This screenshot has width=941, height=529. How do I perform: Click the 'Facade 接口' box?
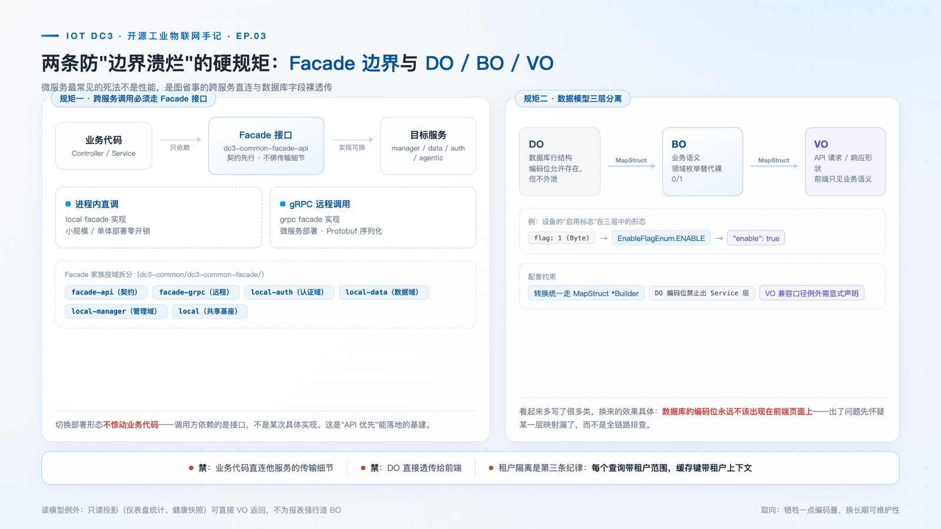tap(266, 146)
